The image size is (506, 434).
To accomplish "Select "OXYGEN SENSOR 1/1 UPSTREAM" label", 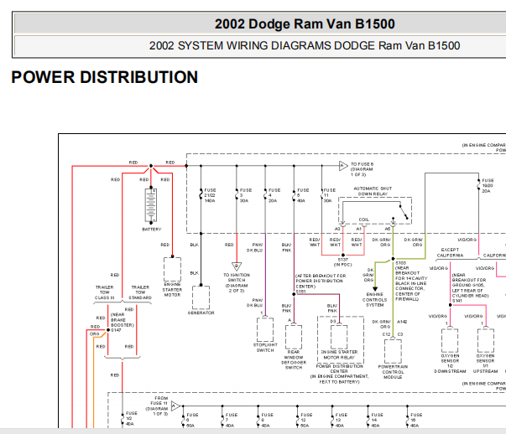I will 485,364.
